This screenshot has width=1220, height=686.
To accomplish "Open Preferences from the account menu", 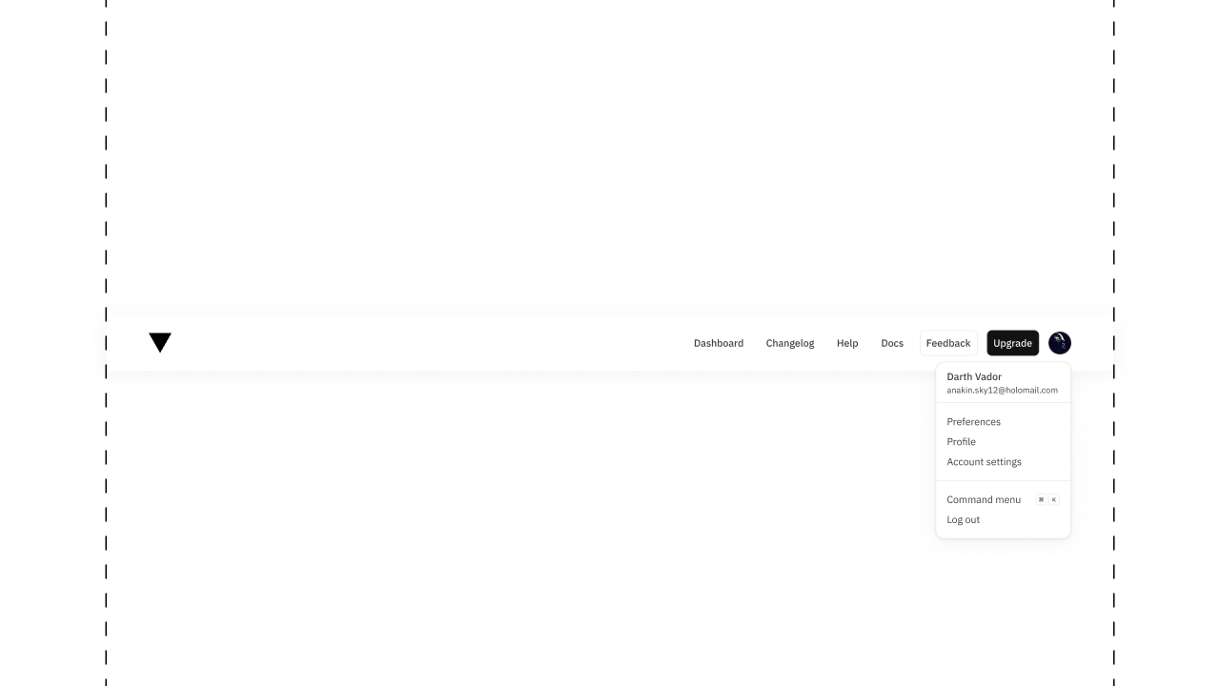I will click(x=973, y=422).
